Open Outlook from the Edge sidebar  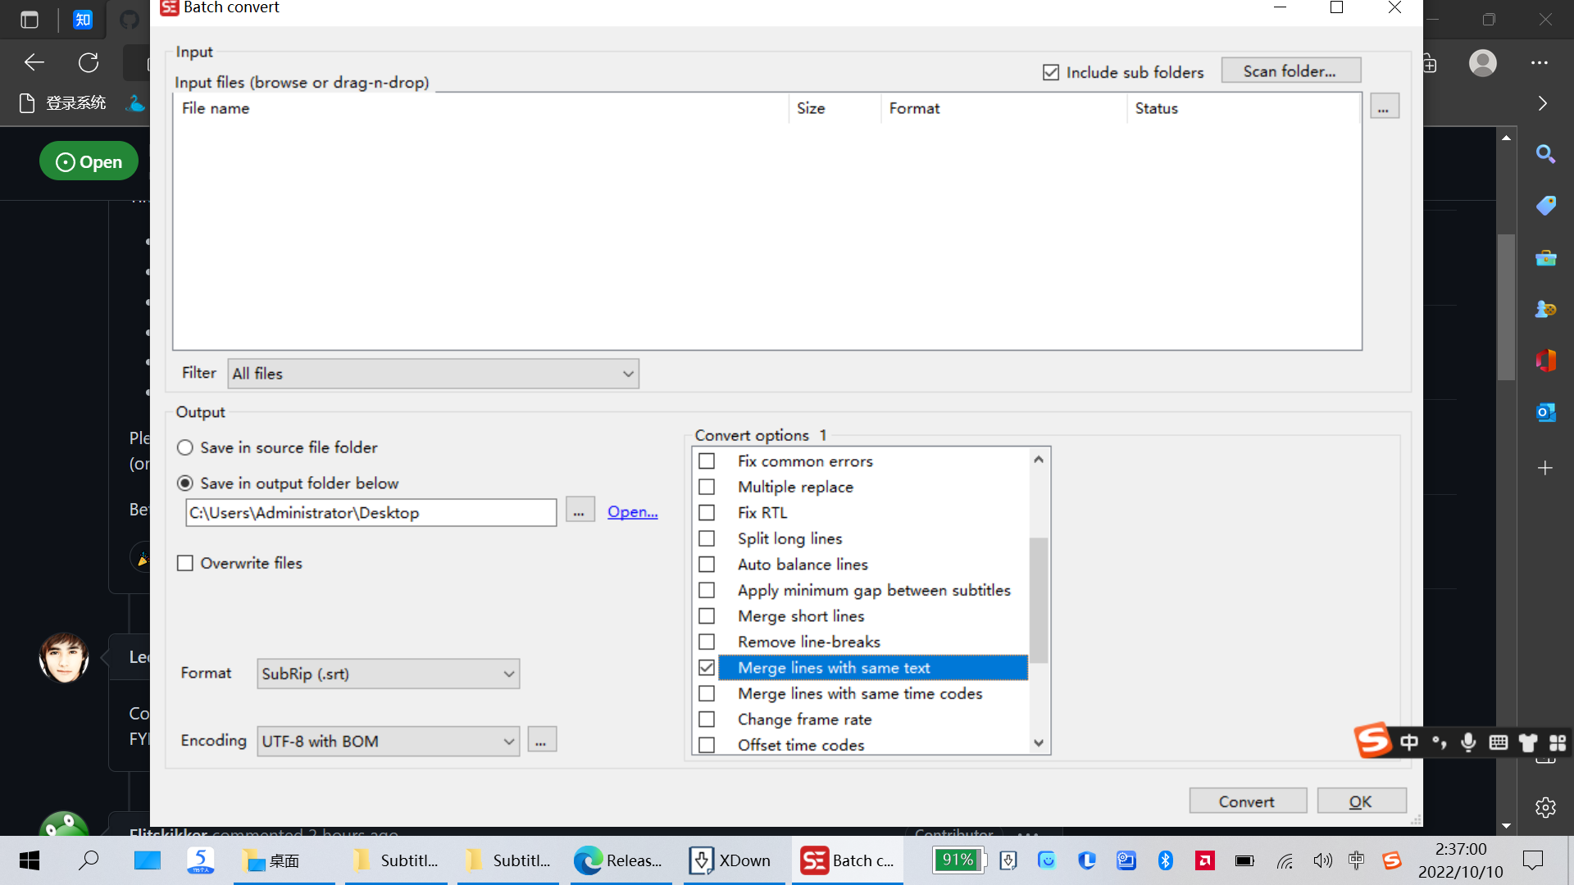pyautogui.click(x=1545, y=412)
